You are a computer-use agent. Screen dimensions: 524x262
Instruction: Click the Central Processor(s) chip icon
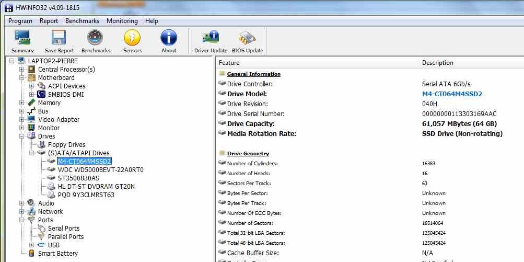coord(31,69)
